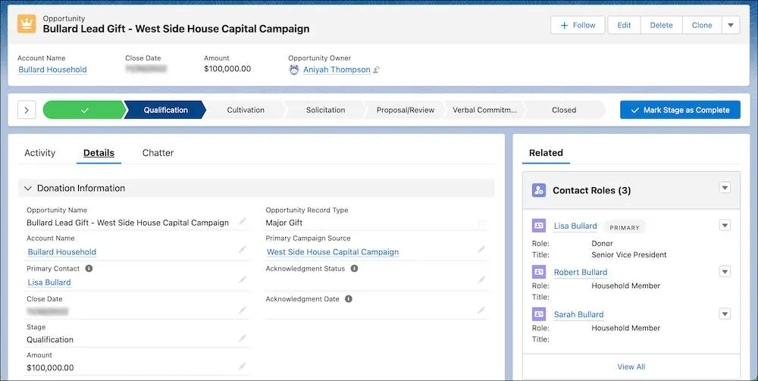This screenshot has width=758, height=381.
Task: Click change owner icon after Aniyah Thompson
Action: click(x=377, y=70)
